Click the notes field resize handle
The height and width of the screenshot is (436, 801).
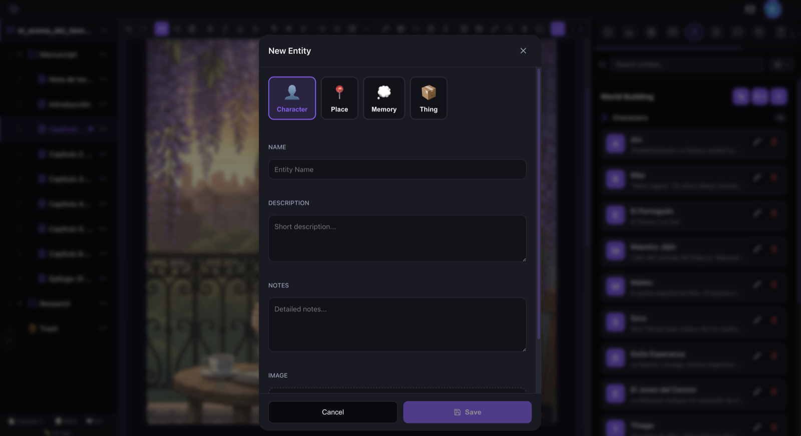(524, 349)
